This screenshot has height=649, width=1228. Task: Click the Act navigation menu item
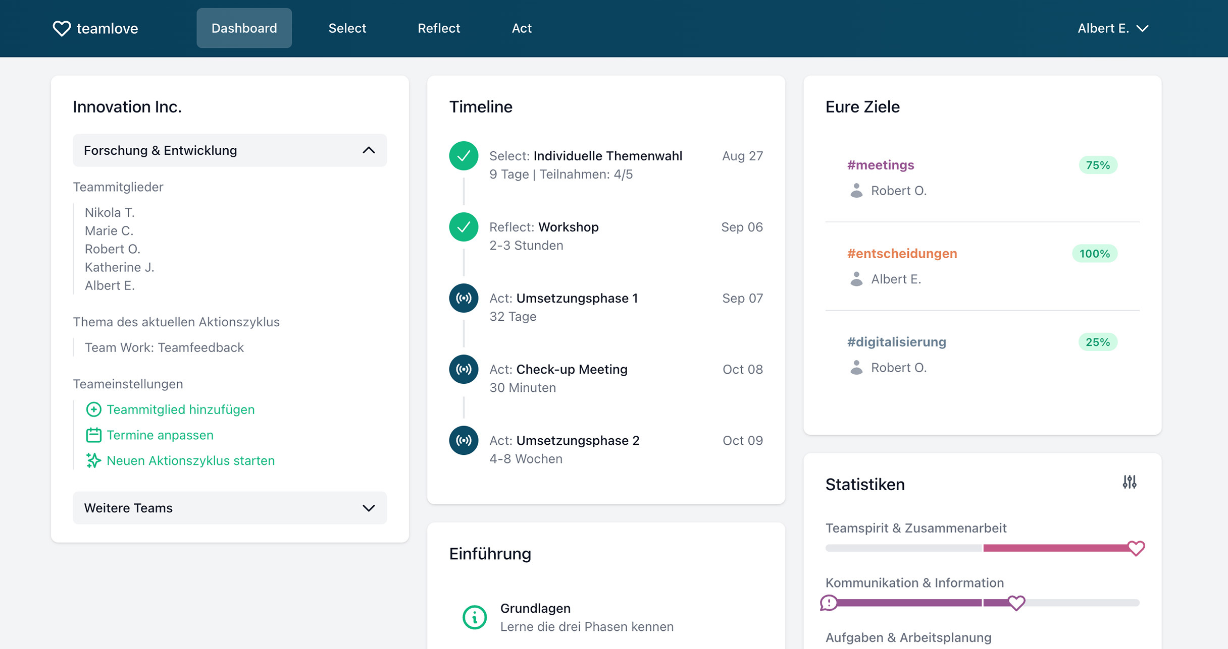520,28
